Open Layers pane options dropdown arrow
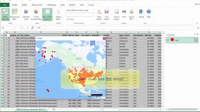The height and width of the screenshot is (112, 200). point(195,34)
